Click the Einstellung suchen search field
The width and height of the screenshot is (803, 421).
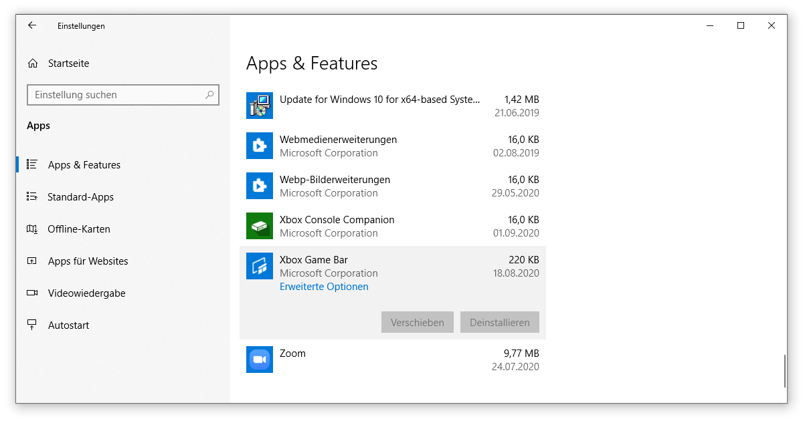click(117, 95)
